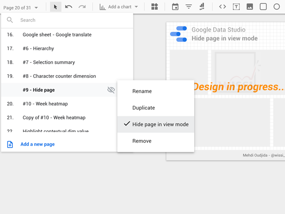Click the new page document icon

coord(10,145)
